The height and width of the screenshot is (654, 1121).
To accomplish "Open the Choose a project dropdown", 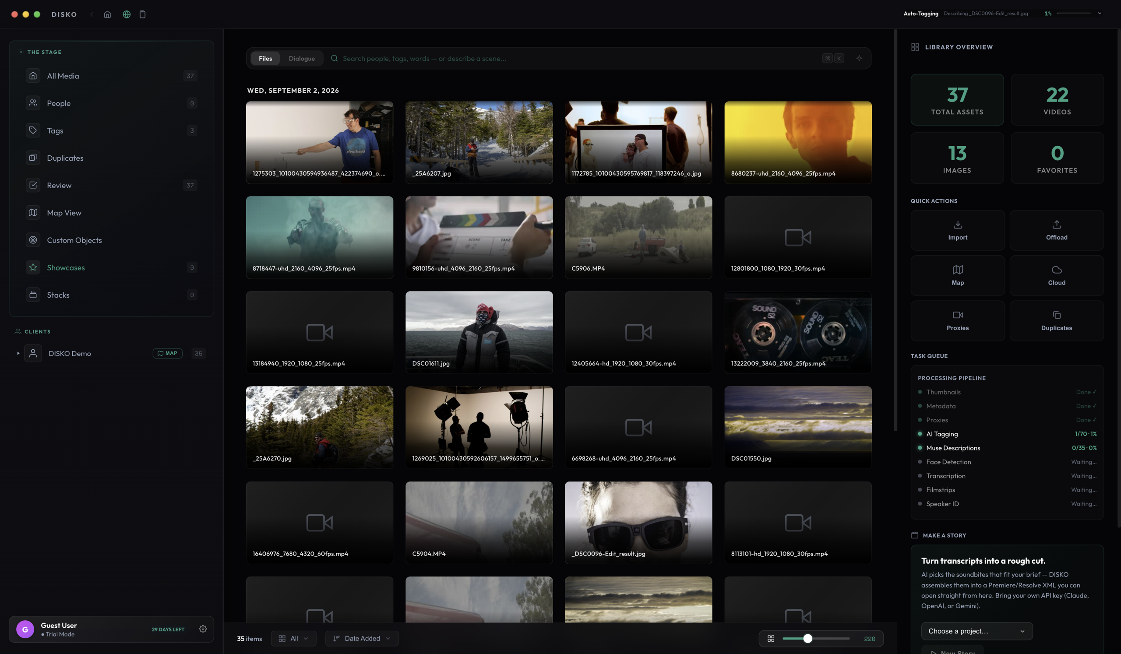I will click(977, 631).
